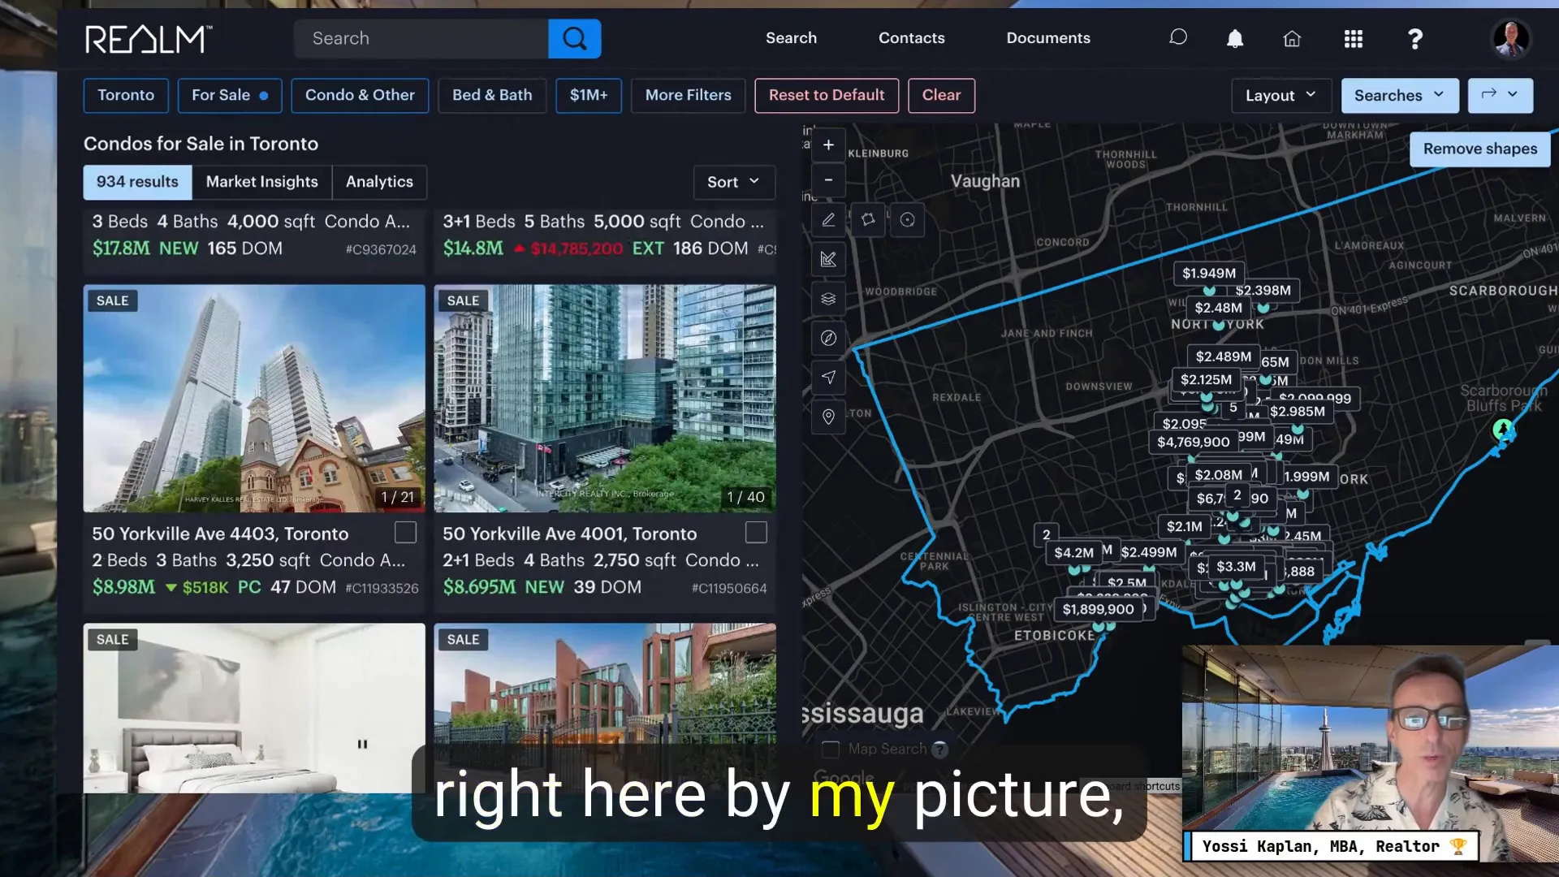
Task: Open the map layers tool
Action: (828, 298)
